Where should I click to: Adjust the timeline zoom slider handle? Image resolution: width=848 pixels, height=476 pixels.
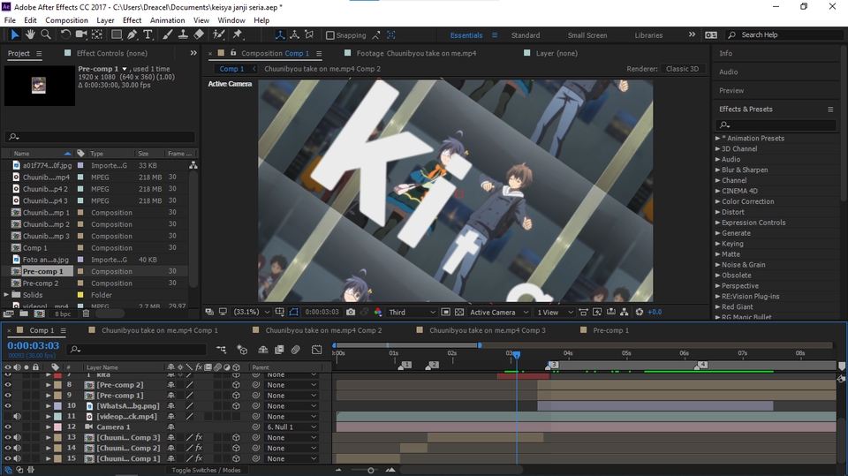371,470
